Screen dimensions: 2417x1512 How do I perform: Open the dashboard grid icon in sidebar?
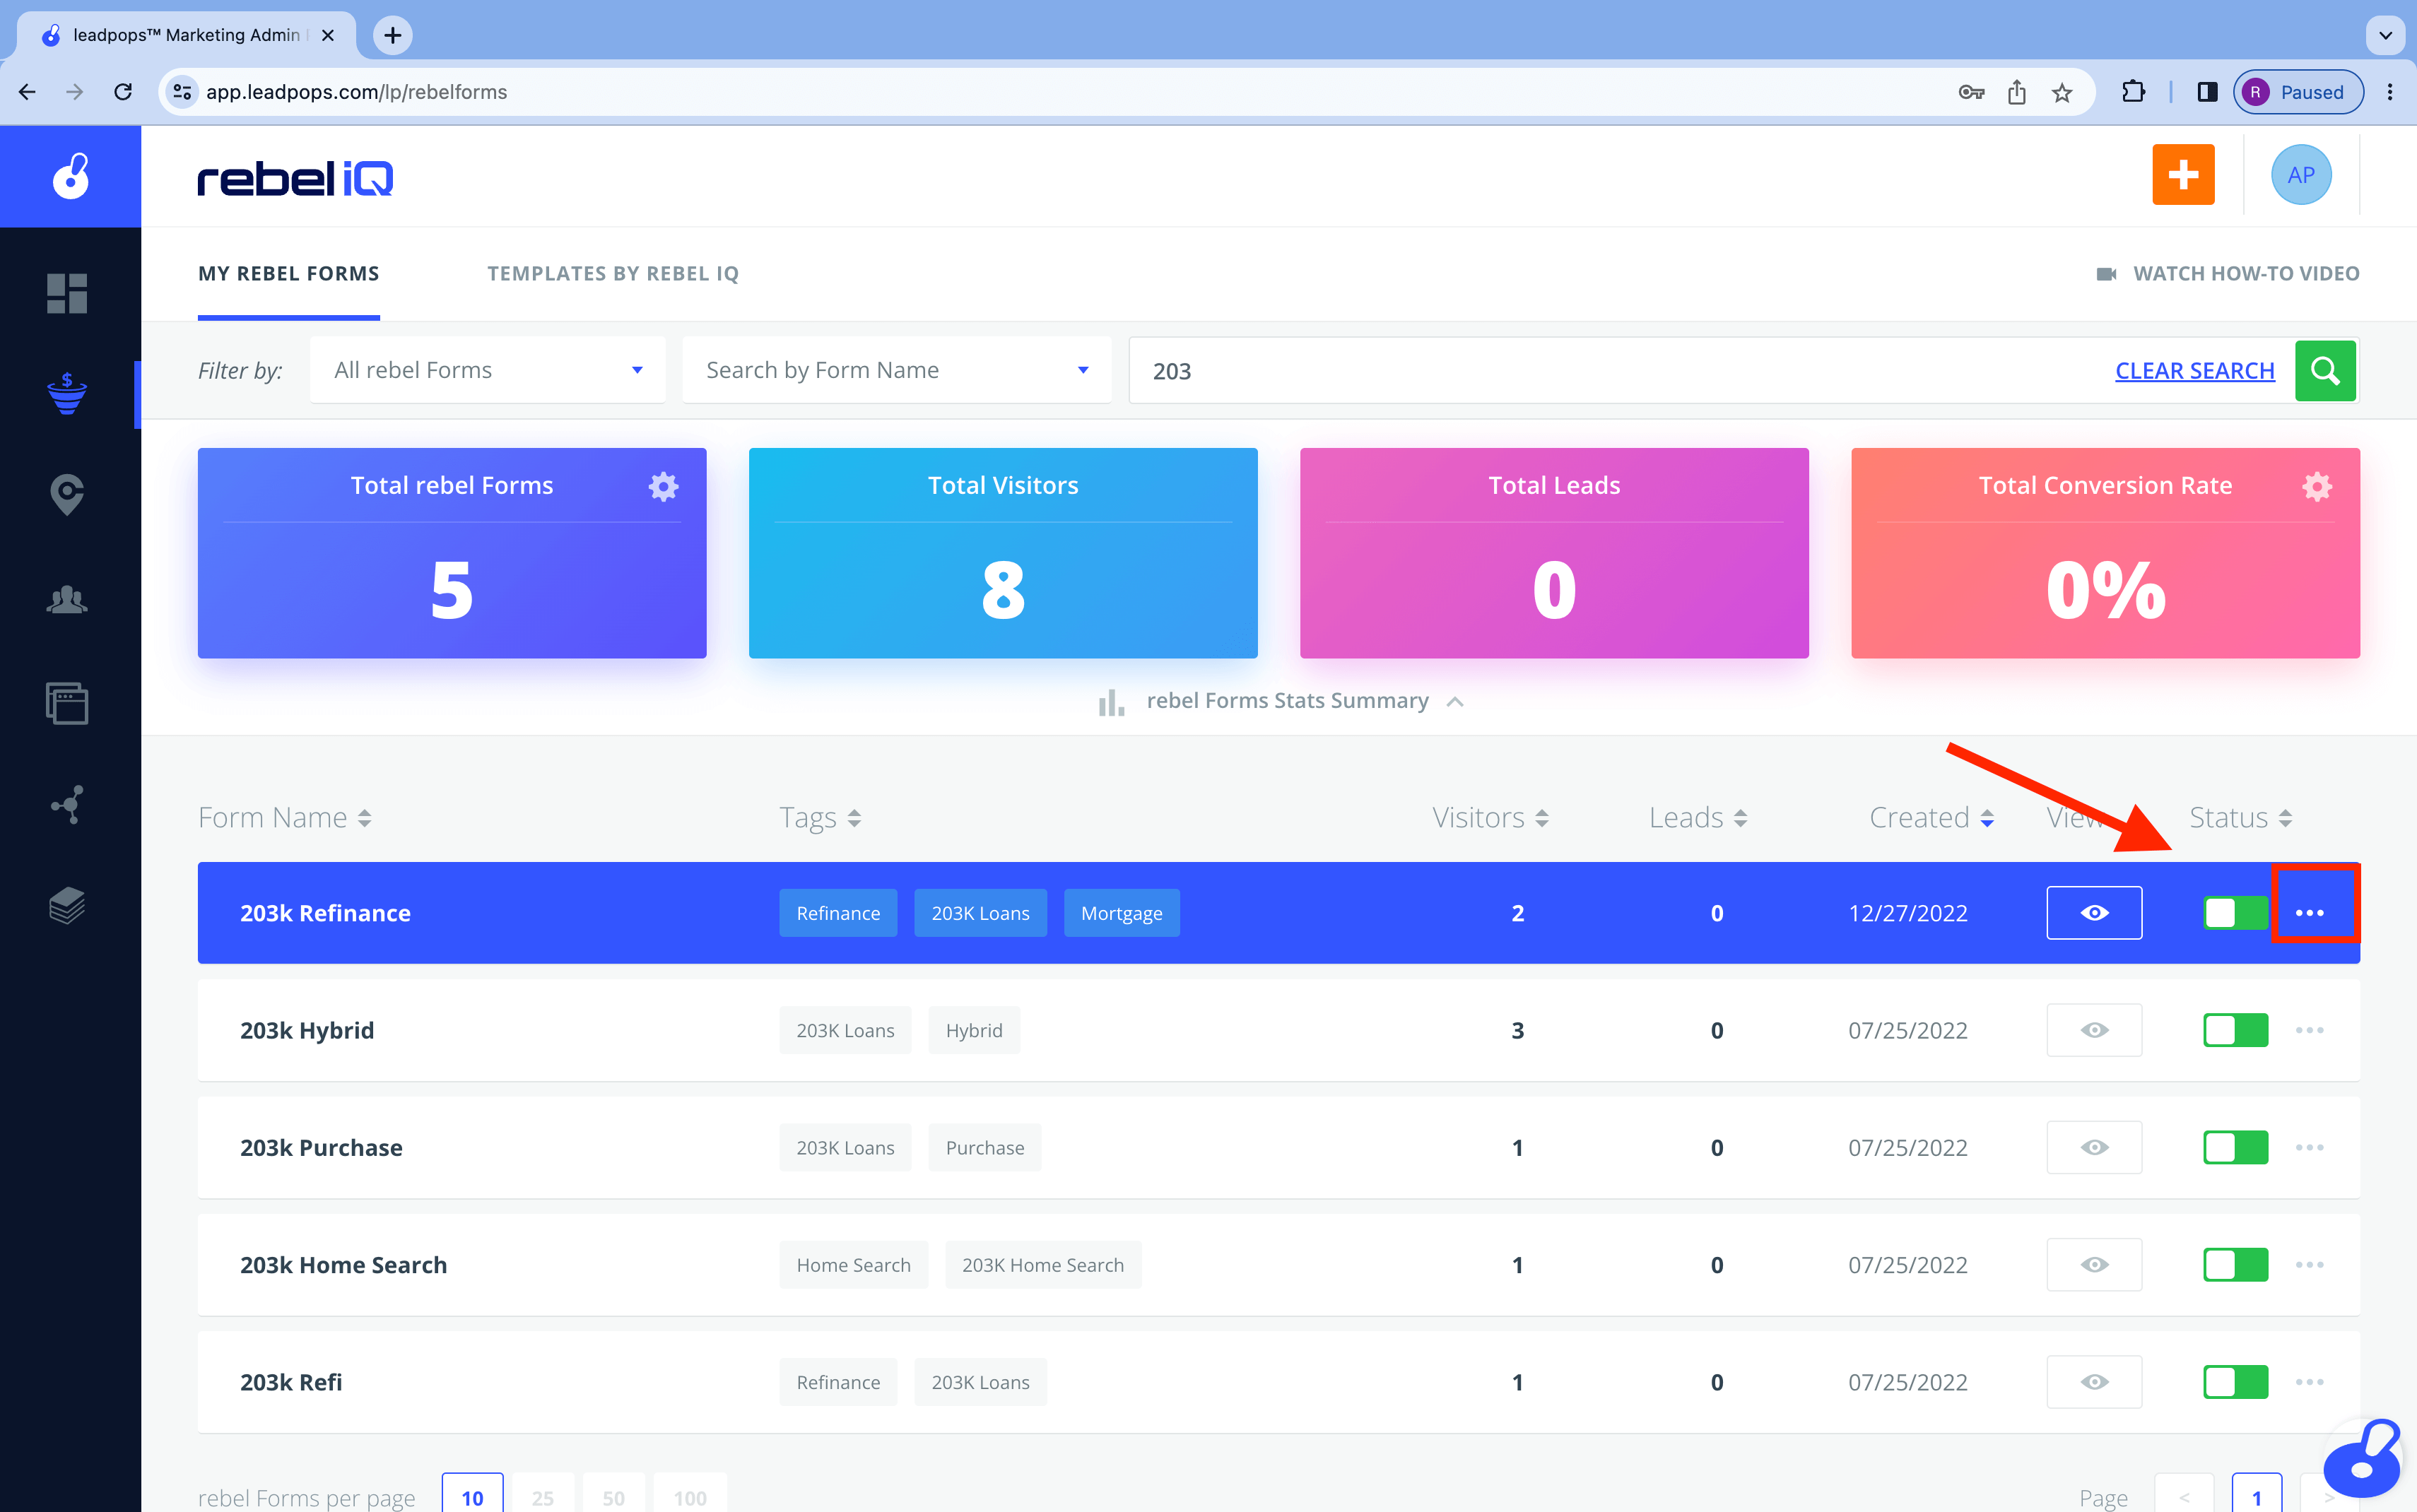tap(67, 293)
